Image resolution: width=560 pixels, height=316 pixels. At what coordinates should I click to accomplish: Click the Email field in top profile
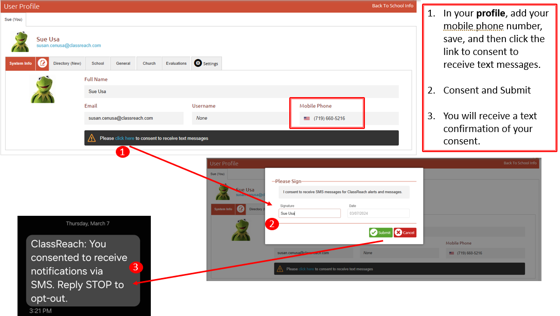coord(134,118)
